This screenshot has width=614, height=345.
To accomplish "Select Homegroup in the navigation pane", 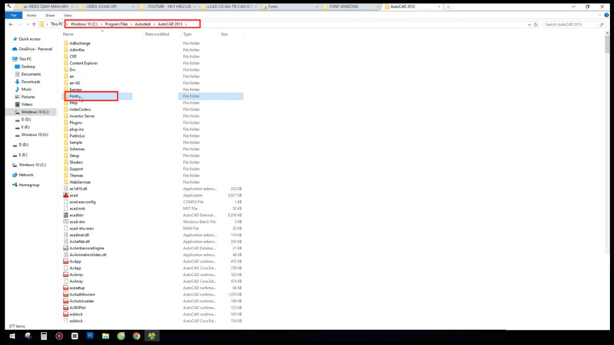I will pyautogui.click(x=29, y=185).
